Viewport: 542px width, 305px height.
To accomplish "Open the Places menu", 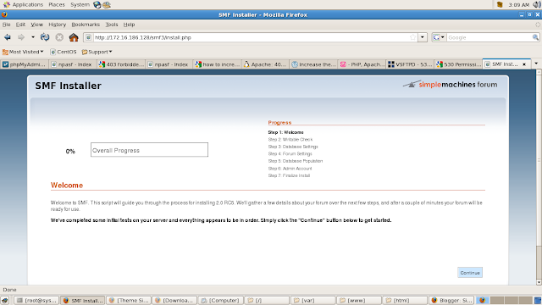I will point(57,4).
